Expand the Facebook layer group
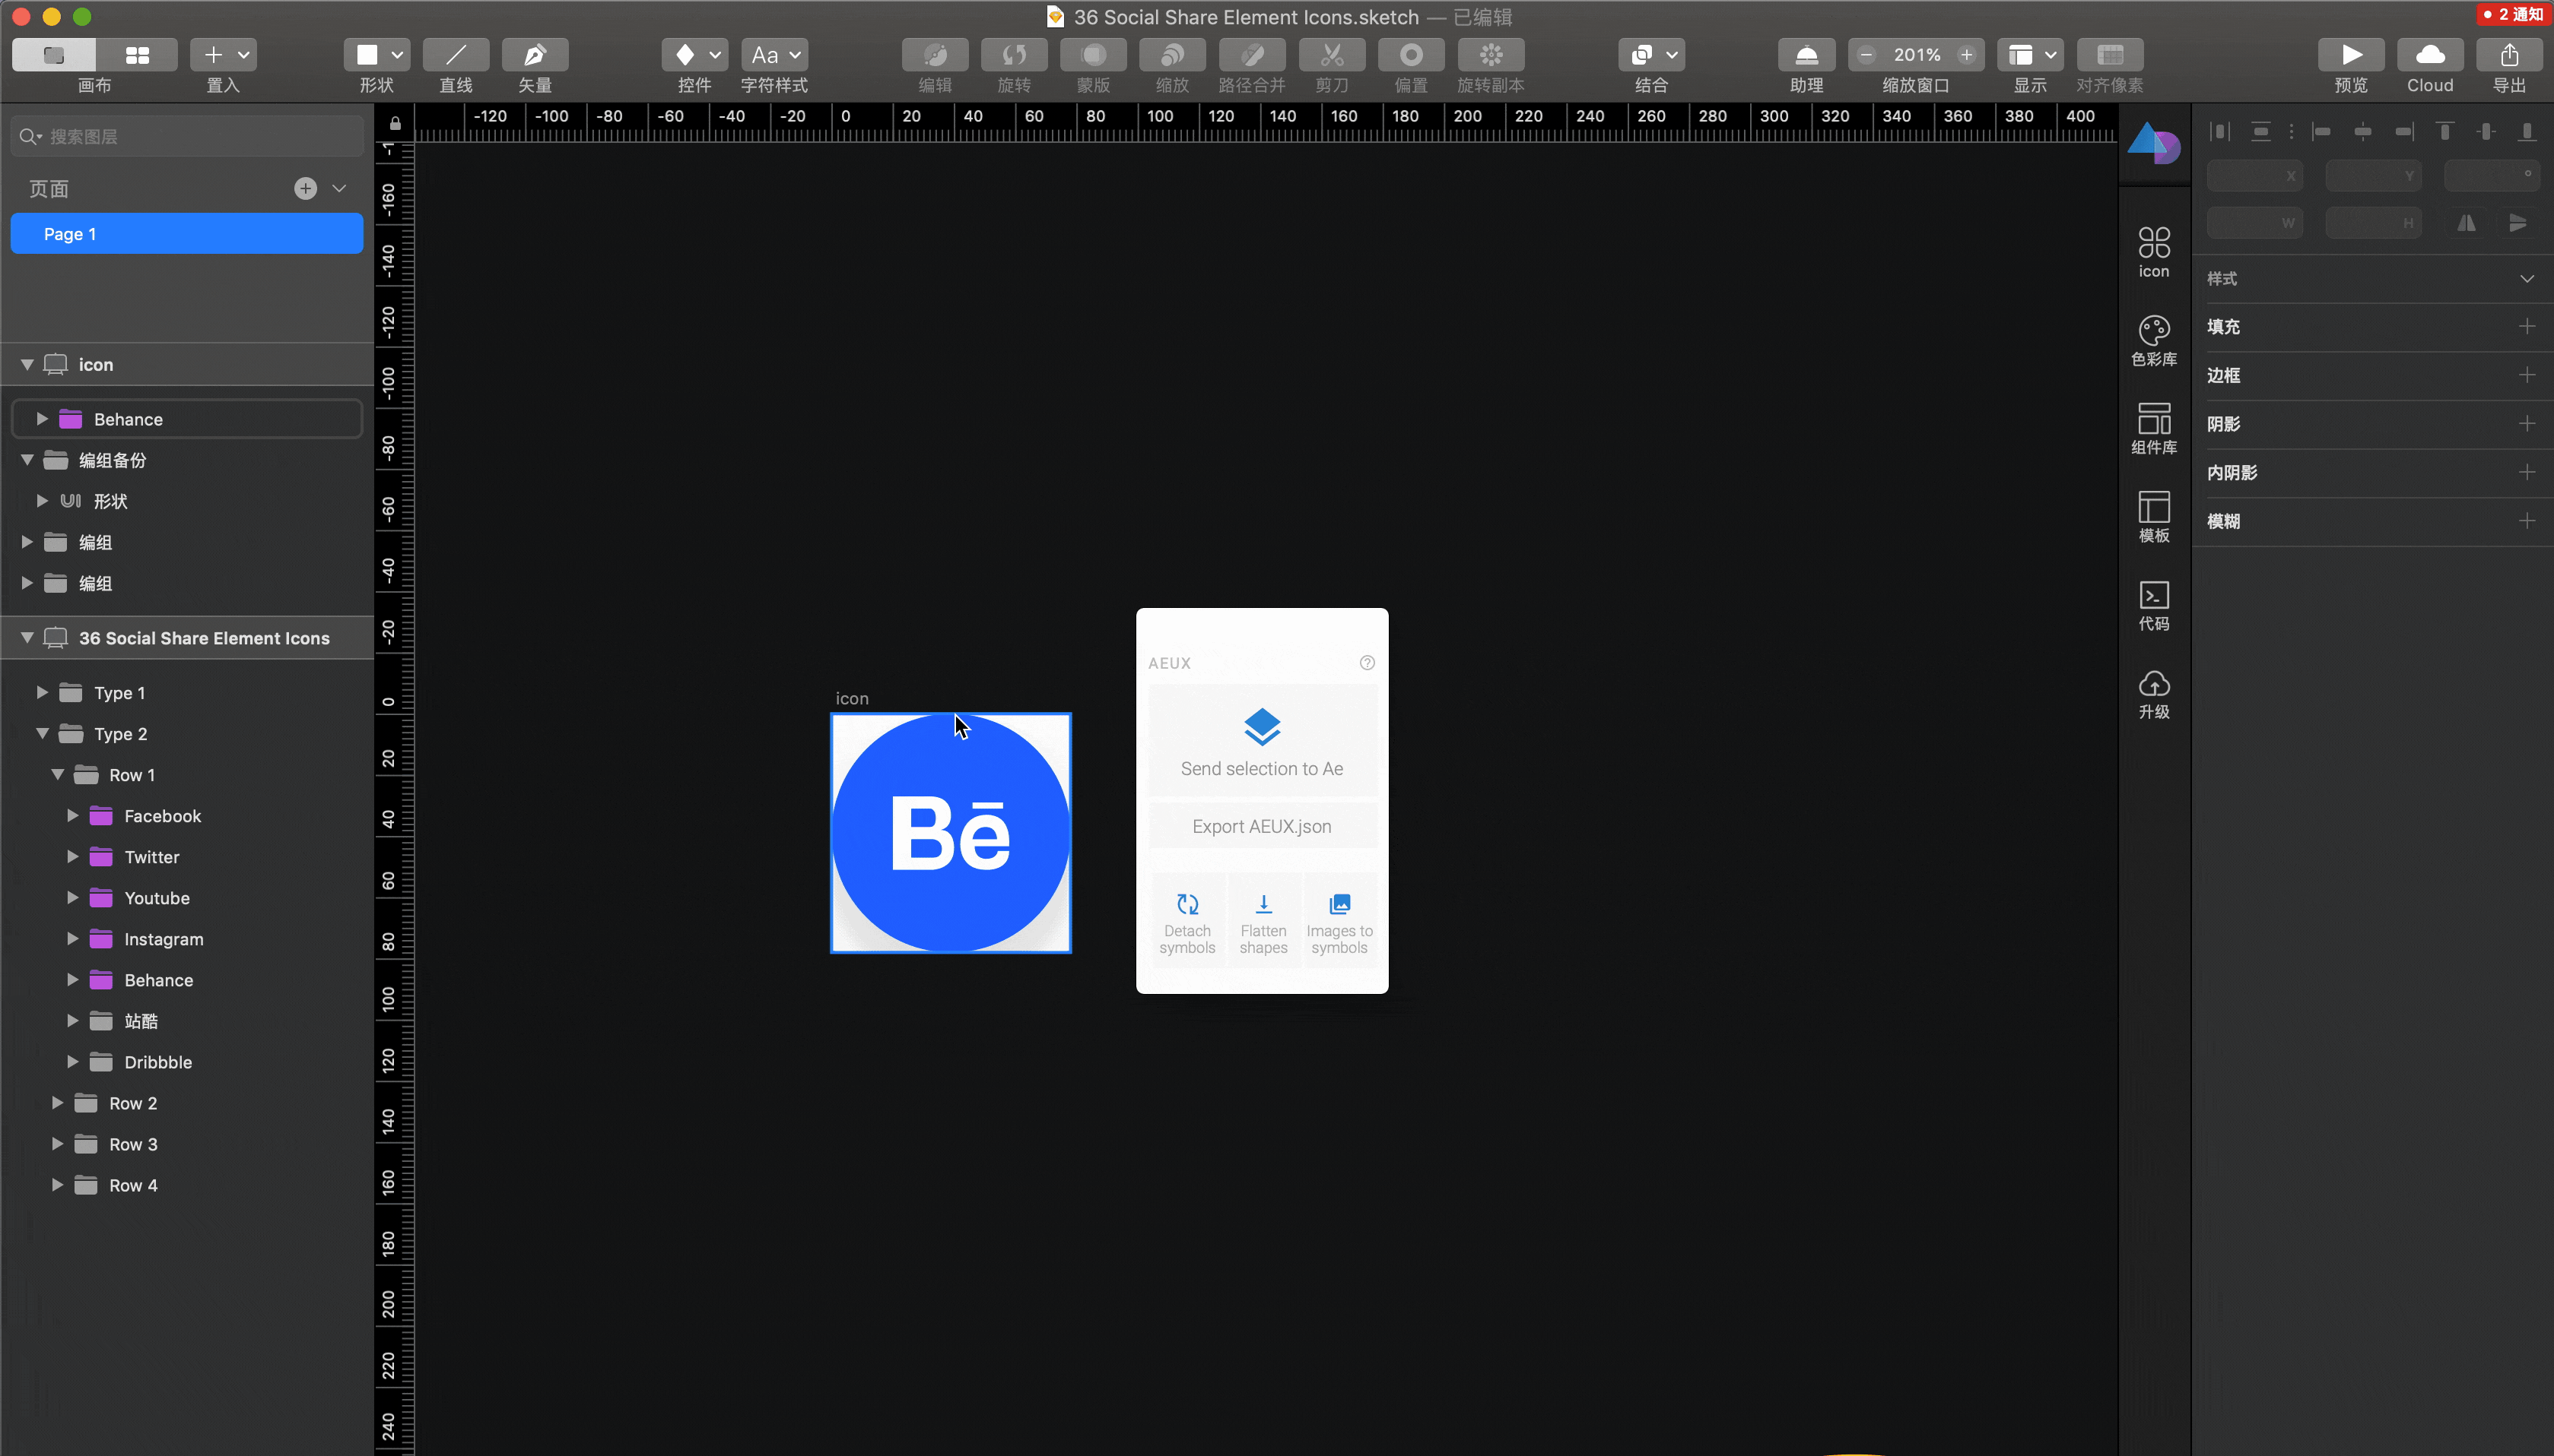This screenshot has width=2554, height=1456. (72, 815)
